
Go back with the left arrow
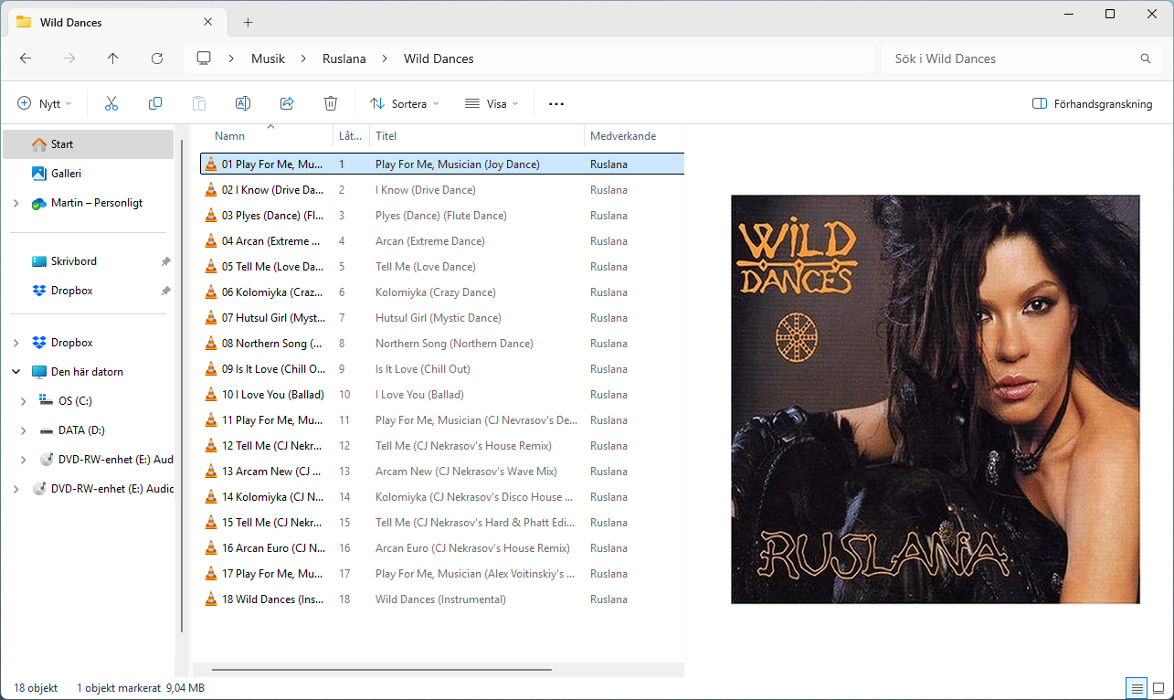tap(26, 58)
